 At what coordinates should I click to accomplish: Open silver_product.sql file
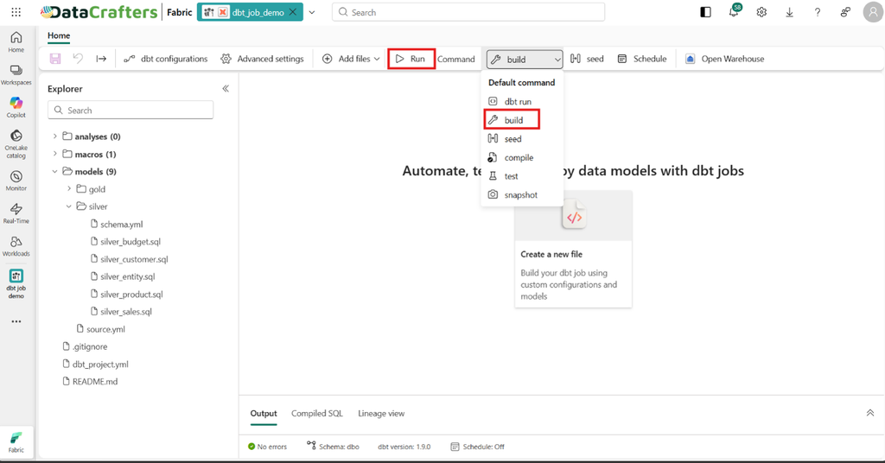[x=126, y=294]
